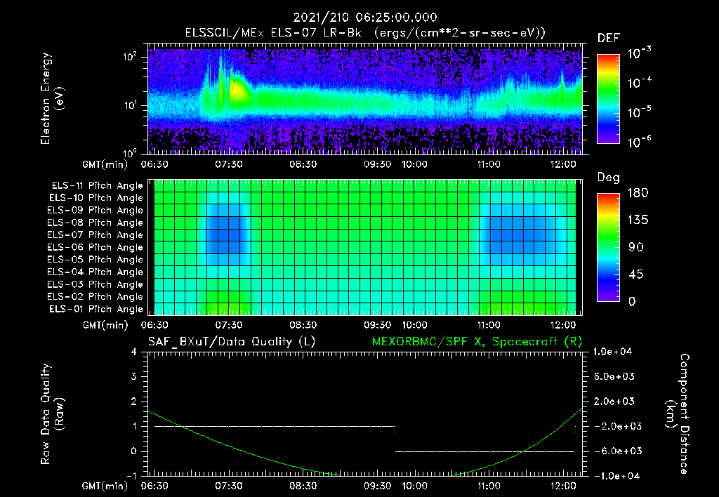Select the ELS-08 Pitch Angle row label
Screen dimensions: 719x497
95,223
